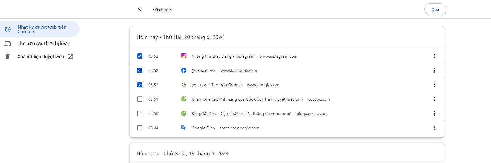Select the Blog Cốc Cốc entry checkbox

(x=140, y=113)
